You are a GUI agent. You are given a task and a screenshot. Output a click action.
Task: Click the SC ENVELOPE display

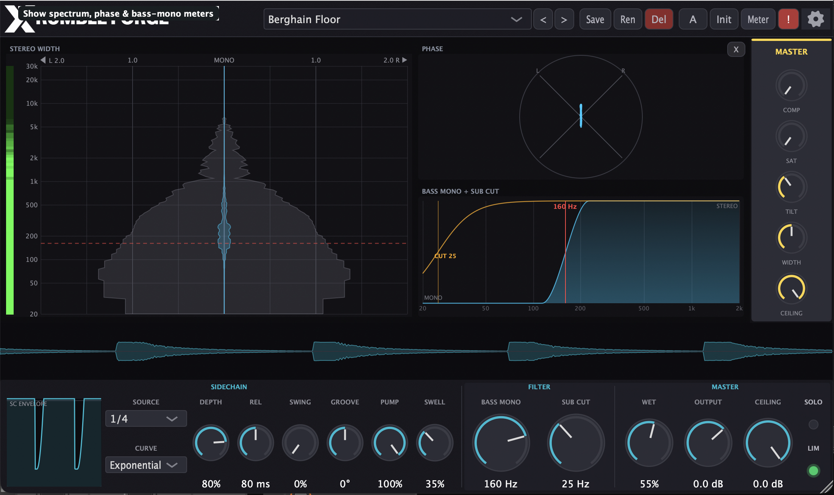(x=54, y=442)
